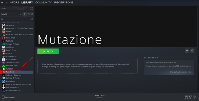Select NieR:Automata in game list
199x101 pixels.
(x=18, y=87)
